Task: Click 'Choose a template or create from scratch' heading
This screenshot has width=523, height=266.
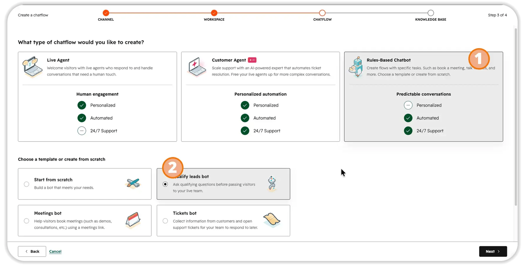Action: [62, 159]
